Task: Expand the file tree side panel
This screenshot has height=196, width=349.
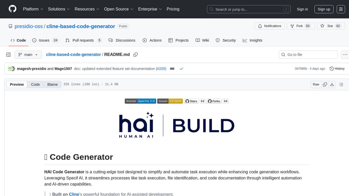Action: point(8,55)
